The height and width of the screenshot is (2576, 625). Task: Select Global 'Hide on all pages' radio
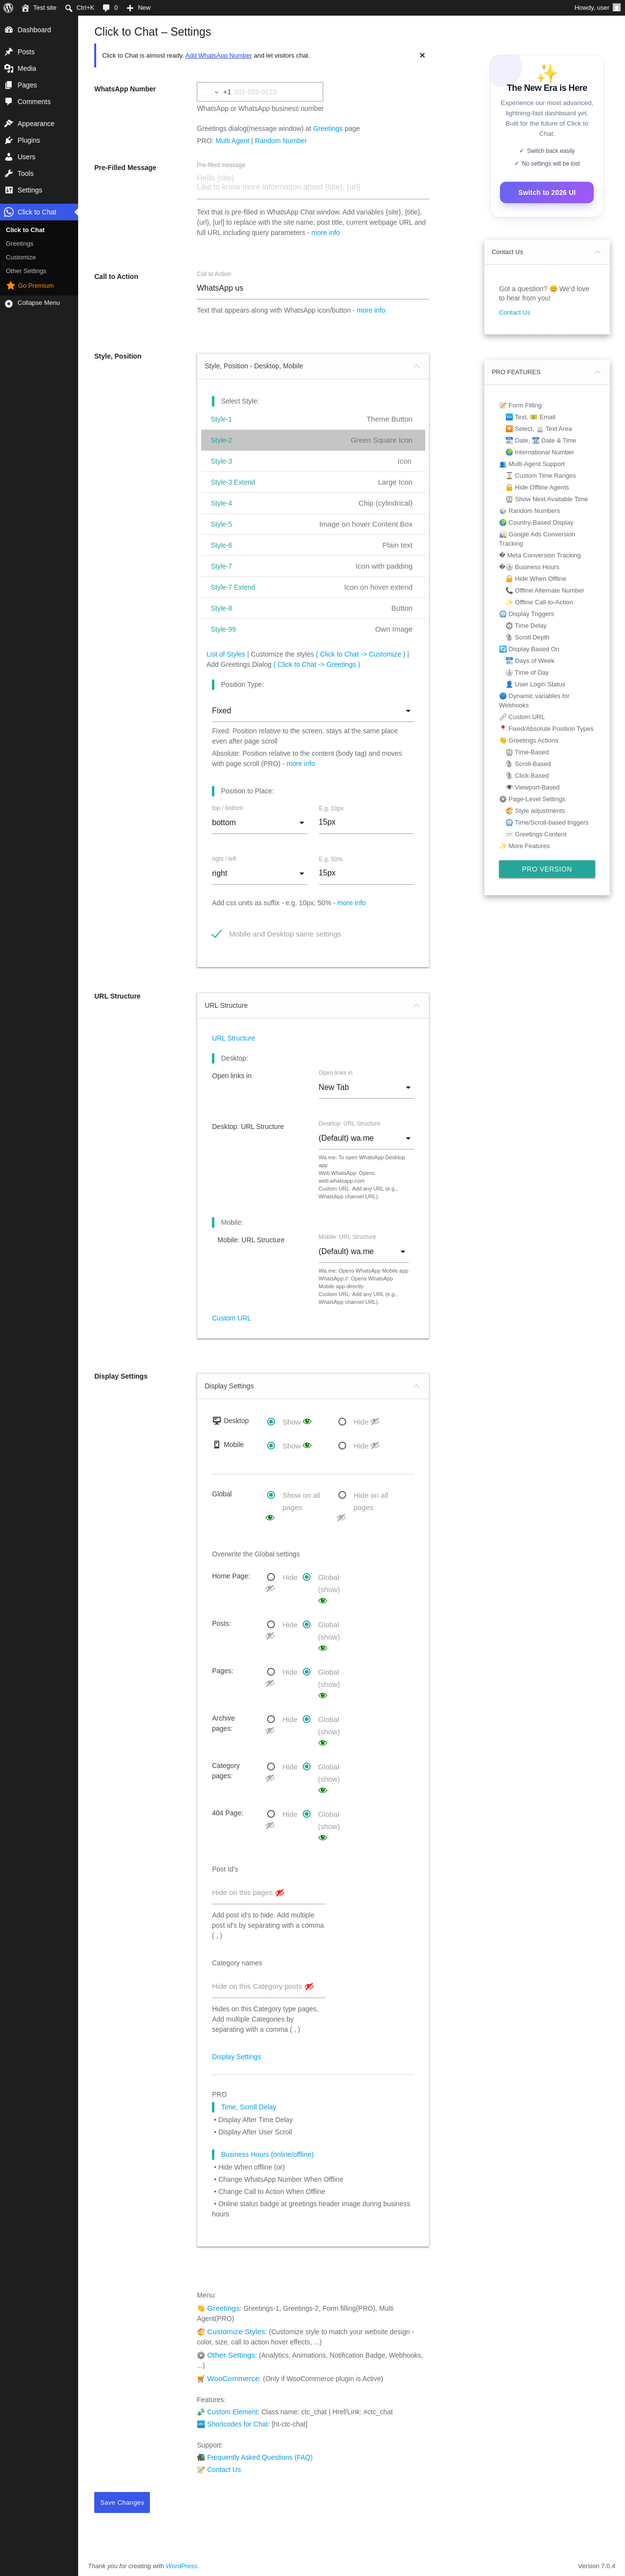click(342, 1495)
